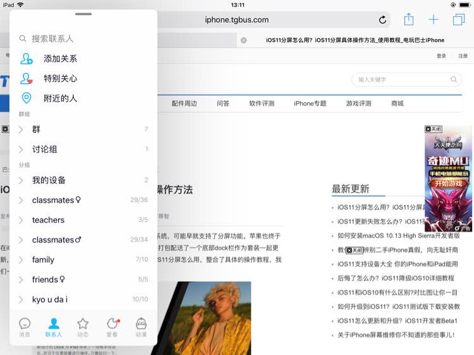Screen dimensions: 474x355
Task: Open the 爱看 tab with red dot
Action: 112,327
